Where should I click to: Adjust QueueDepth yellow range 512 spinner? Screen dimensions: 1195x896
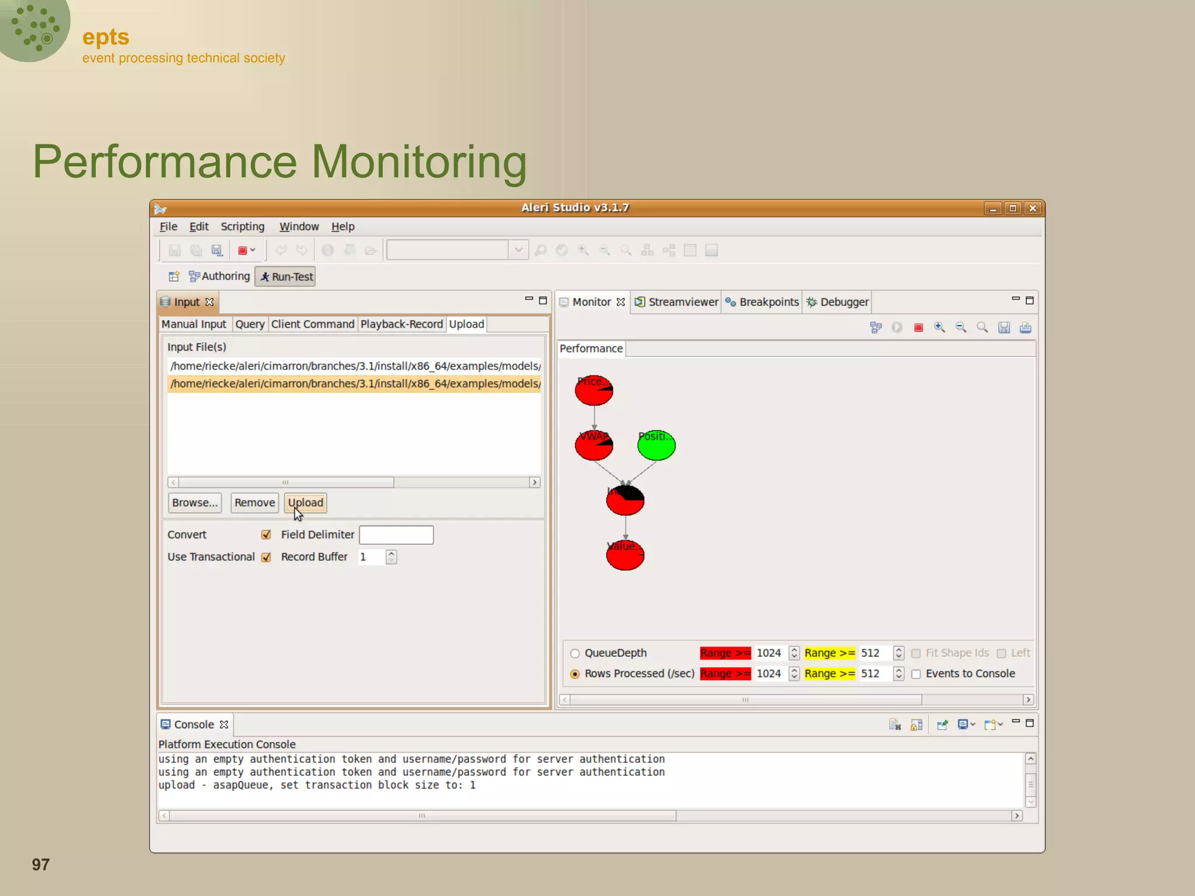pos(899,653)
